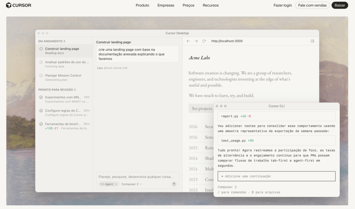Click spinner icon beside Planejar Mission Control
355x209 pixels.
pos(41,75)
